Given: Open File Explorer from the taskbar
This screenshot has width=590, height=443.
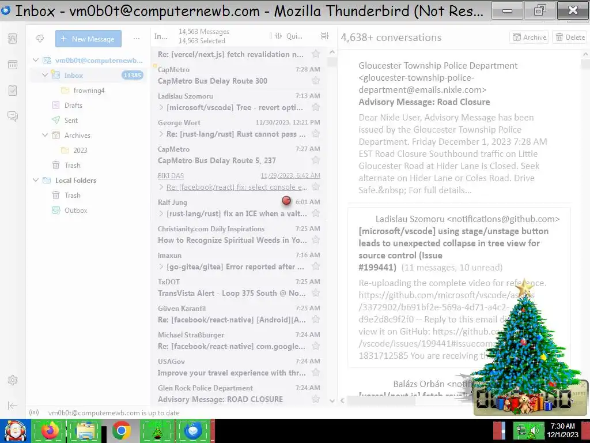Looking at the screenshot, I should pos(86,430).
